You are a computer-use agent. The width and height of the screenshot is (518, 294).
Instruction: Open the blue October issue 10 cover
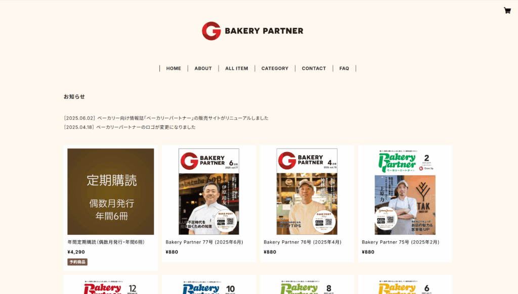click(x=209, y=286)
